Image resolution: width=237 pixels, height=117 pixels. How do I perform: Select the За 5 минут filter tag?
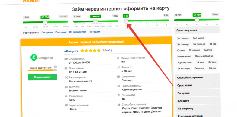tap(198, 38)
